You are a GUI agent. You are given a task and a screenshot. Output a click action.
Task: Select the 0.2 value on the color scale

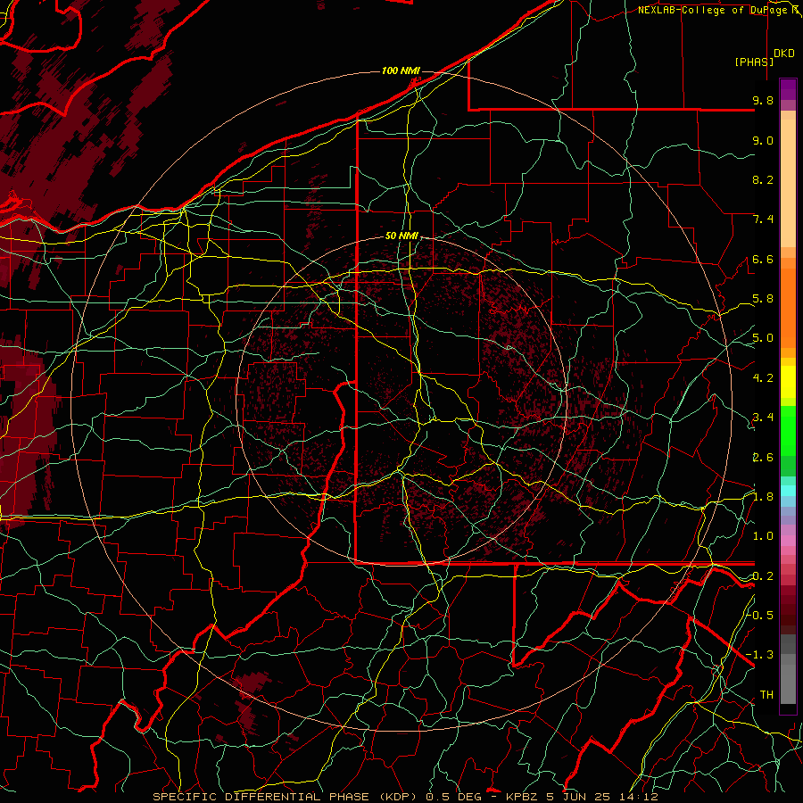click(763, 576)
